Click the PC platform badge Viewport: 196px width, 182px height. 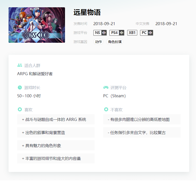(x=147, y=33)
